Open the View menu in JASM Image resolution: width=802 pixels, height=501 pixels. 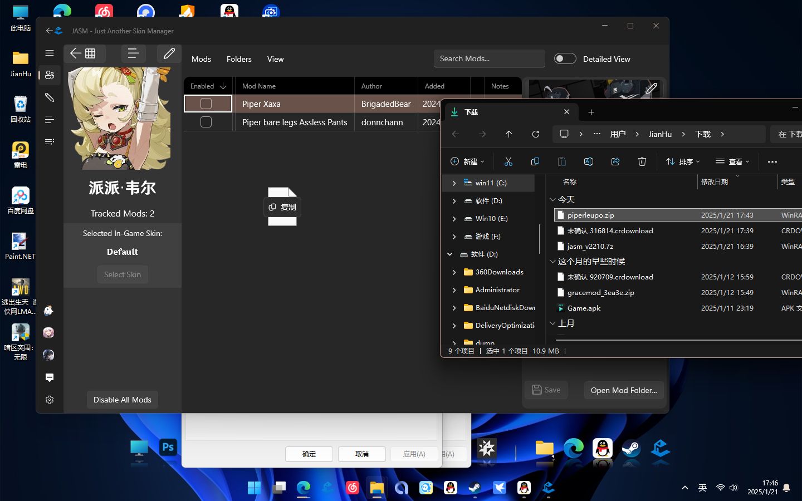tap(275, 59)
